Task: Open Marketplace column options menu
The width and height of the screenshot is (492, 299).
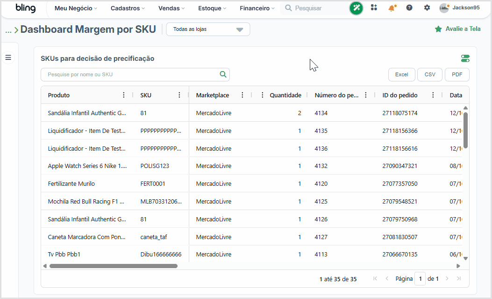Action: (242, 95)
